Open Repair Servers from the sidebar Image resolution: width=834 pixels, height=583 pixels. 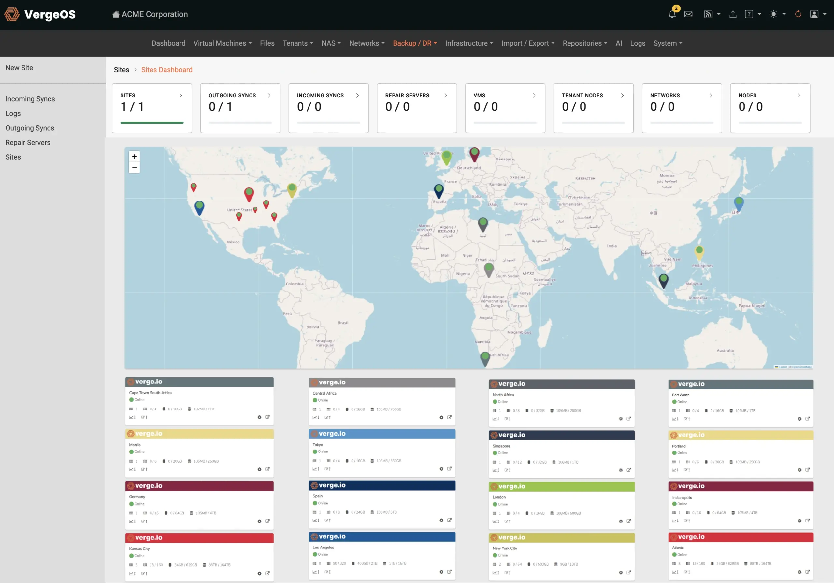28,142
